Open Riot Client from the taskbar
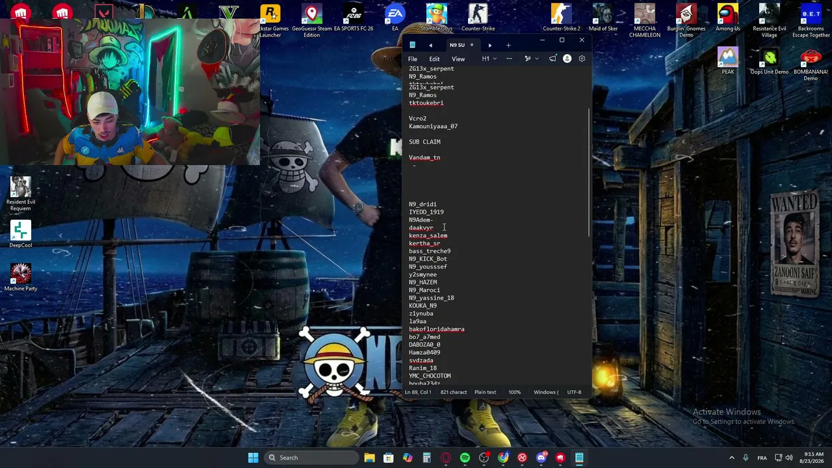Image resolution: width=832 pixels, height=468 pixels. tap(560, 458)
